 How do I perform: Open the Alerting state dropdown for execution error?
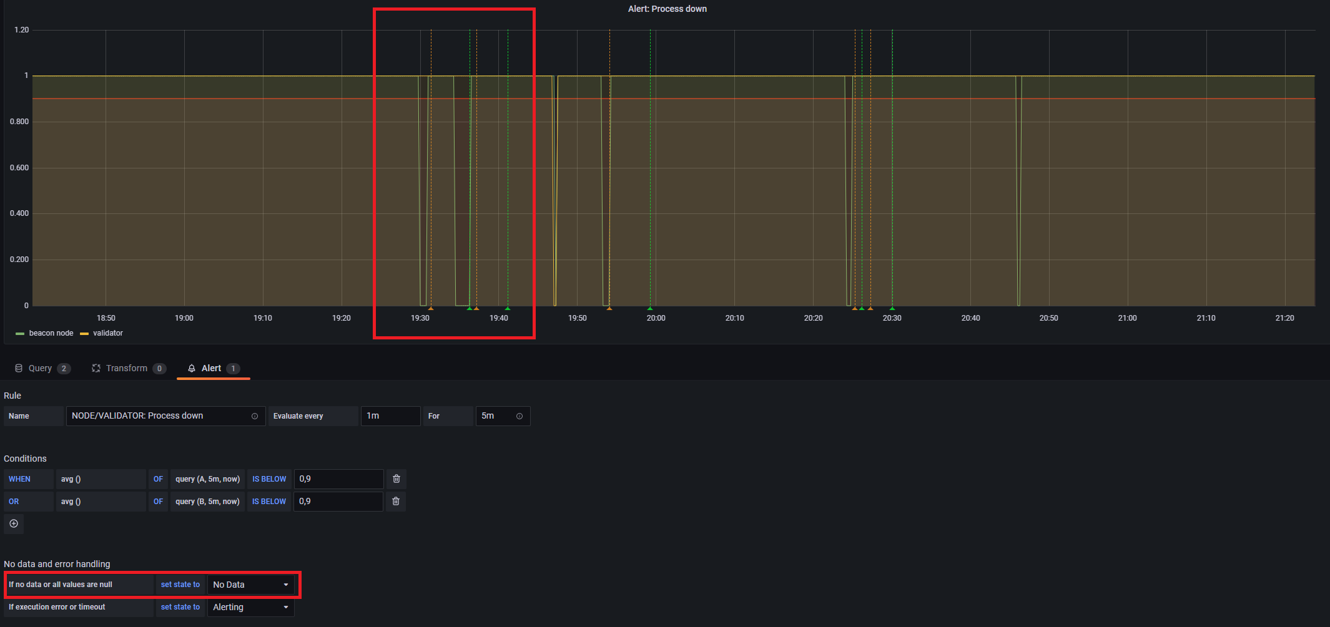click(250, 607)
